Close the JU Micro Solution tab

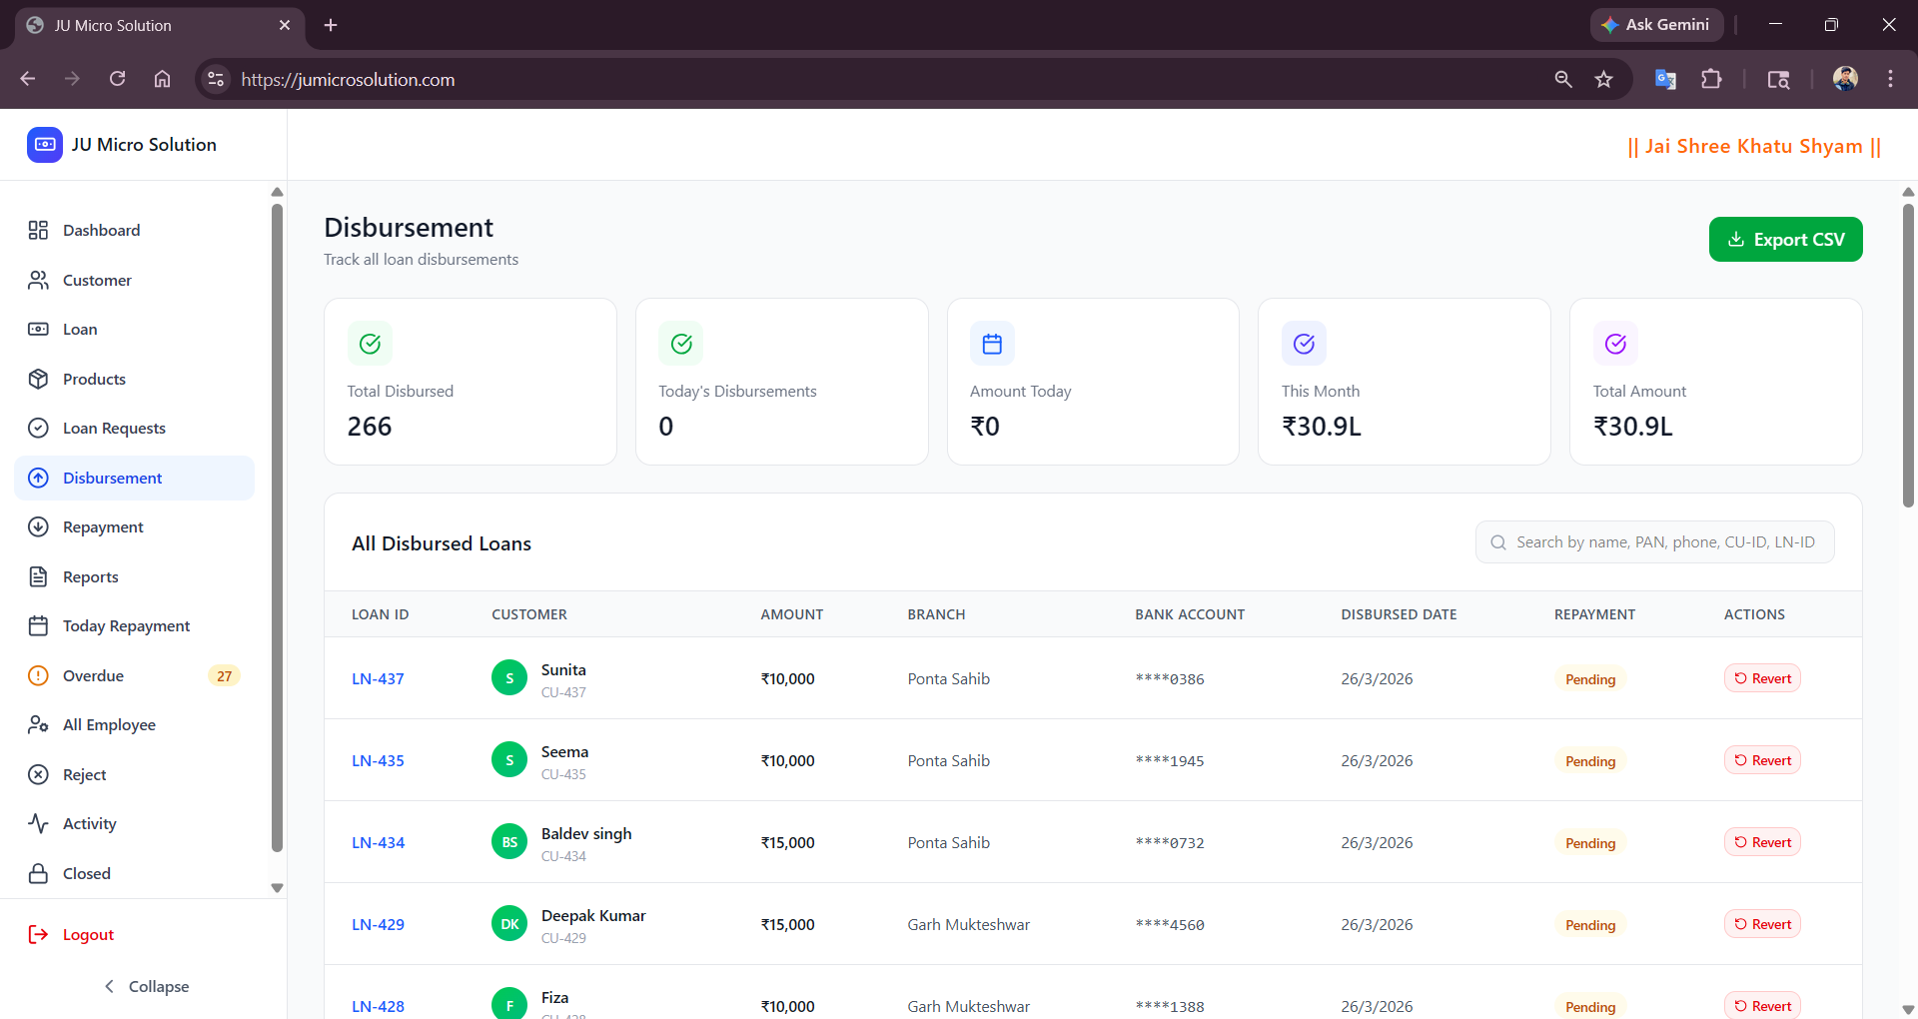[285, 25]
